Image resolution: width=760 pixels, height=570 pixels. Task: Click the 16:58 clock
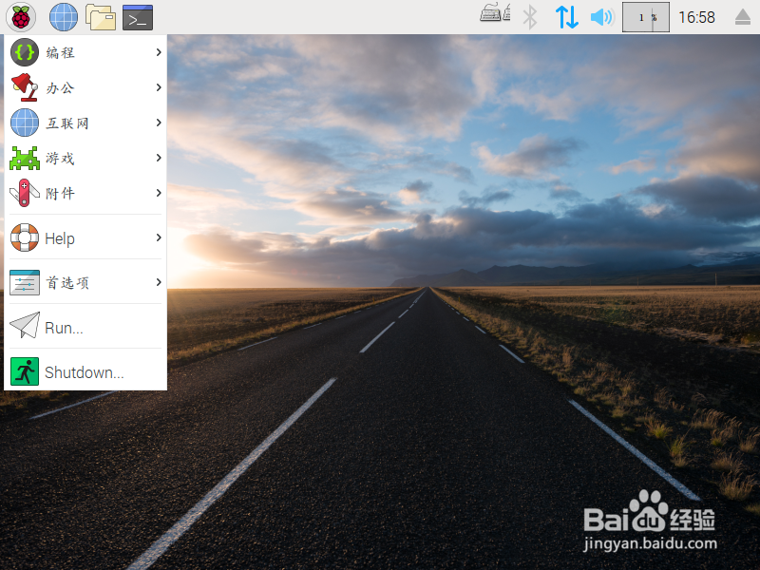pyautogui.click(x=696, y=17)
